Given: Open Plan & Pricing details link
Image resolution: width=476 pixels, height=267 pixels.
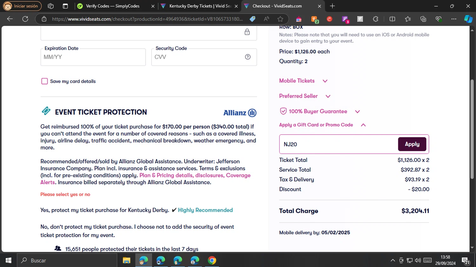Looking at the screenshot, I should (x=166, y=175).
